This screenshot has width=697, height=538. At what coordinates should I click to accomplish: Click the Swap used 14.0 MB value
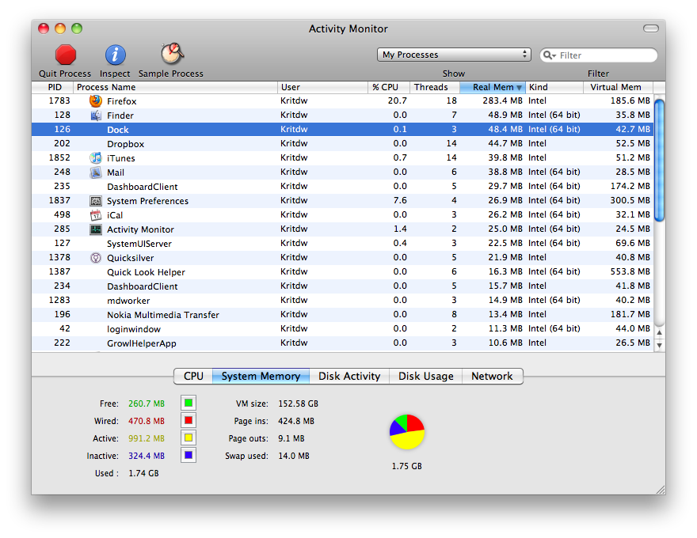(x=294, y=456)
